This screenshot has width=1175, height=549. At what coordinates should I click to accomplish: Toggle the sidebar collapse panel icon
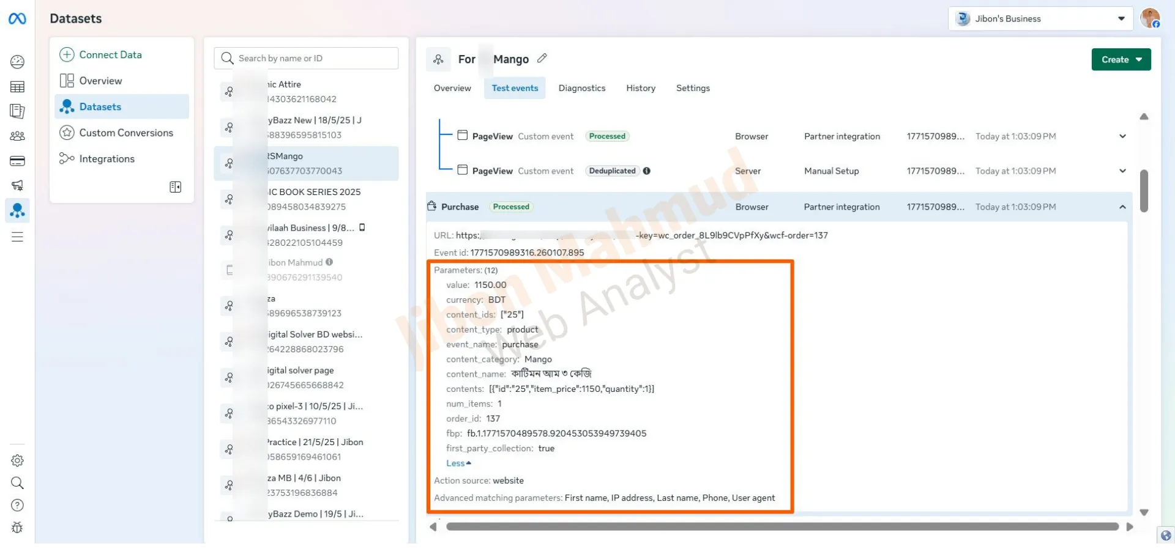tap(175, 187)
